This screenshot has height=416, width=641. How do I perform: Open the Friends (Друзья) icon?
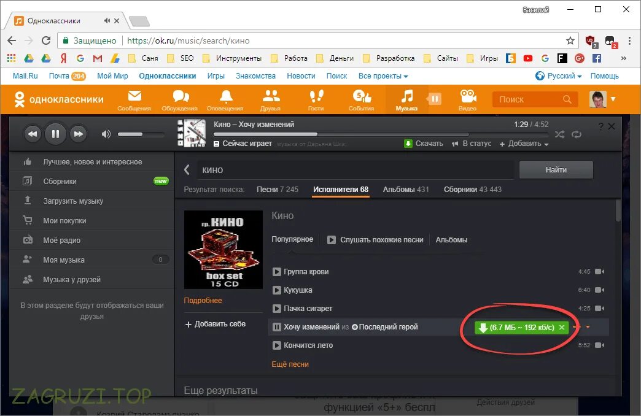270,100
